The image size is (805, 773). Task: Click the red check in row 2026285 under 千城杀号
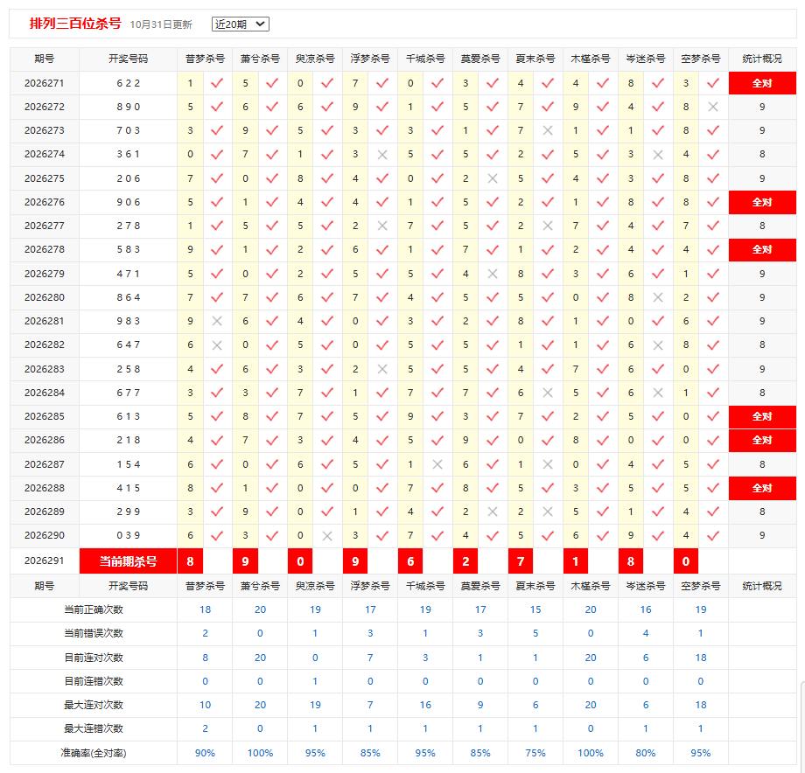[437, 416]
